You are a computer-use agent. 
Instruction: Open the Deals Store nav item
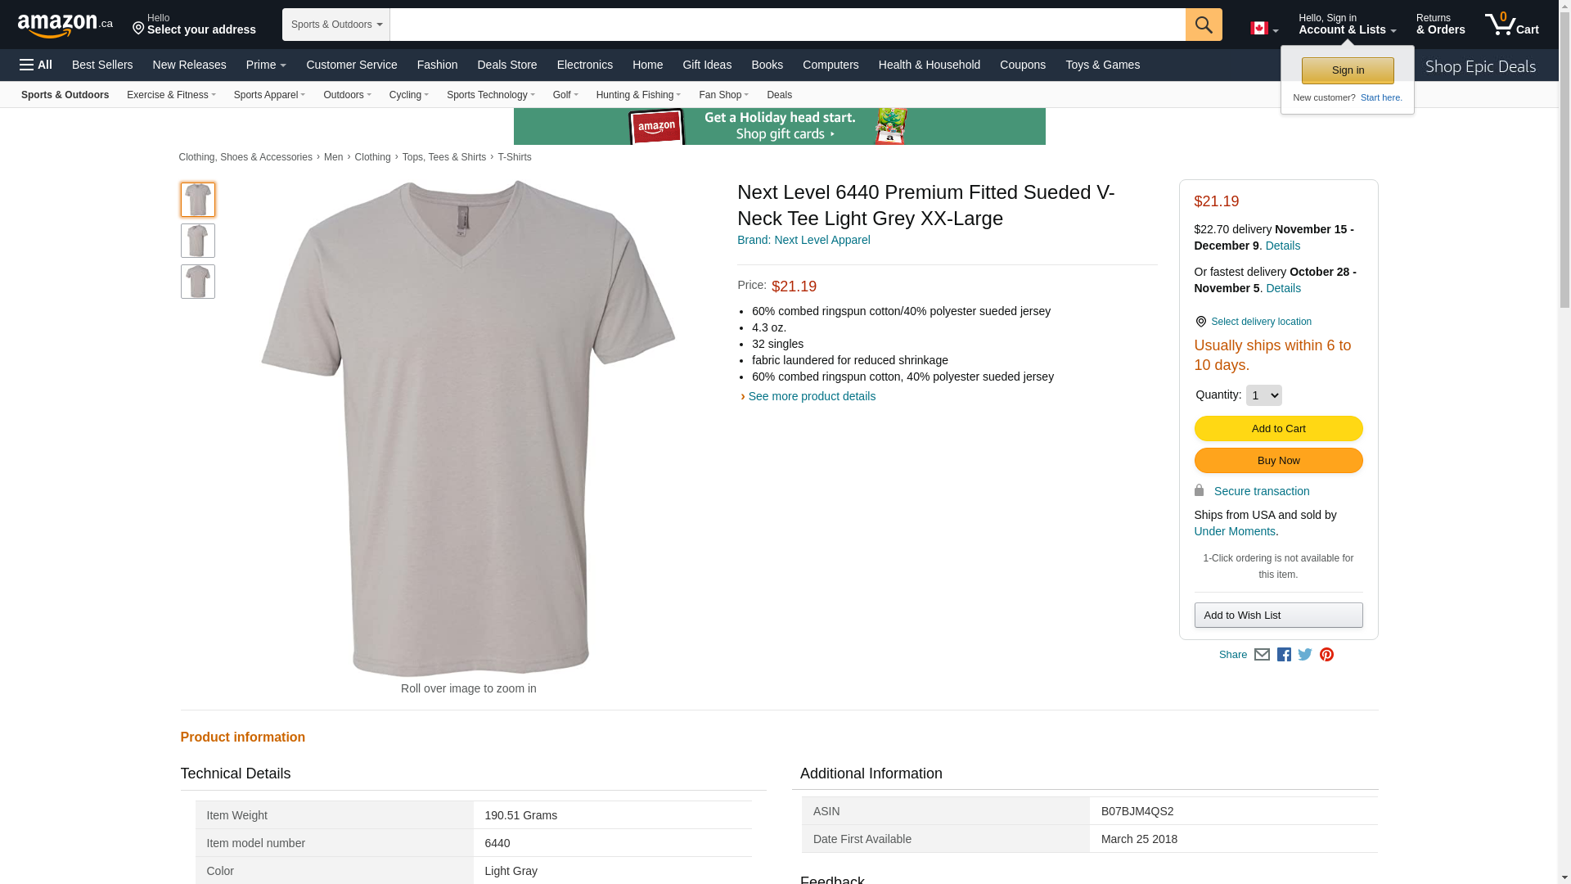click(x=506, y=65)
